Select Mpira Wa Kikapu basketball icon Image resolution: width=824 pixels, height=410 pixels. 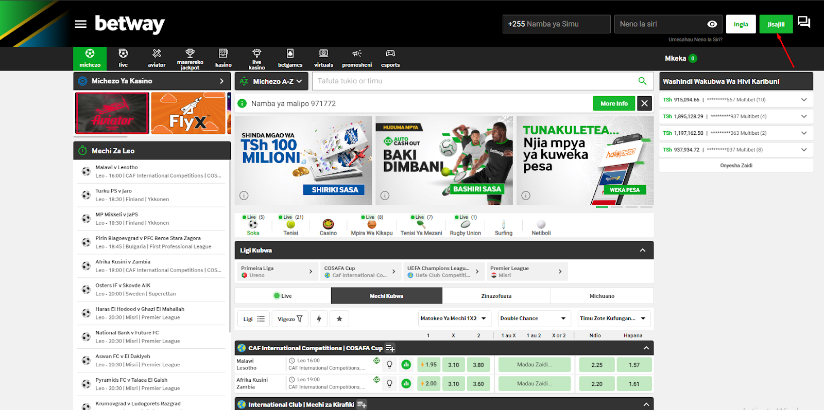pyautogui.click(x=372, y=225)
